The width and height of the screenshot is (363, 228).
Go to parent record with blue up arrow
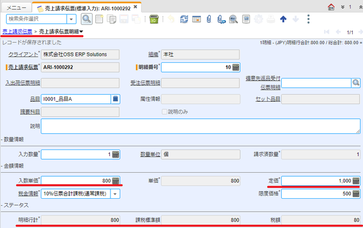[x=283, y=19]
